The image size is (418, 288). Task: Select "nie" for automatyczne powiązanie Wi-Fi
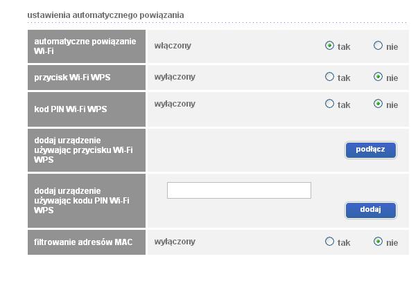378,46
